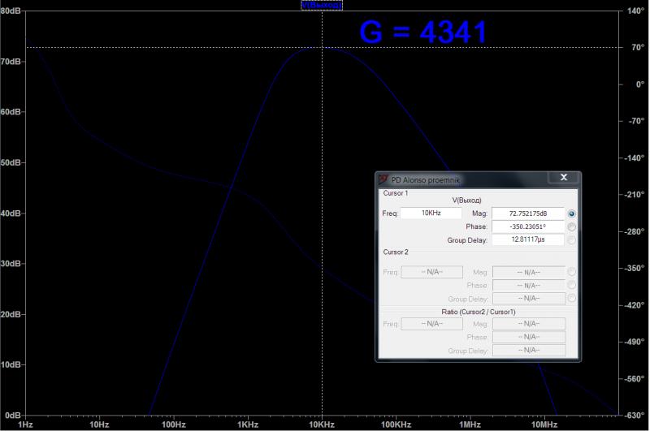Click the Mag value 72.752175dB field
This screenshot has height=431, width=650.
(527, 213)
